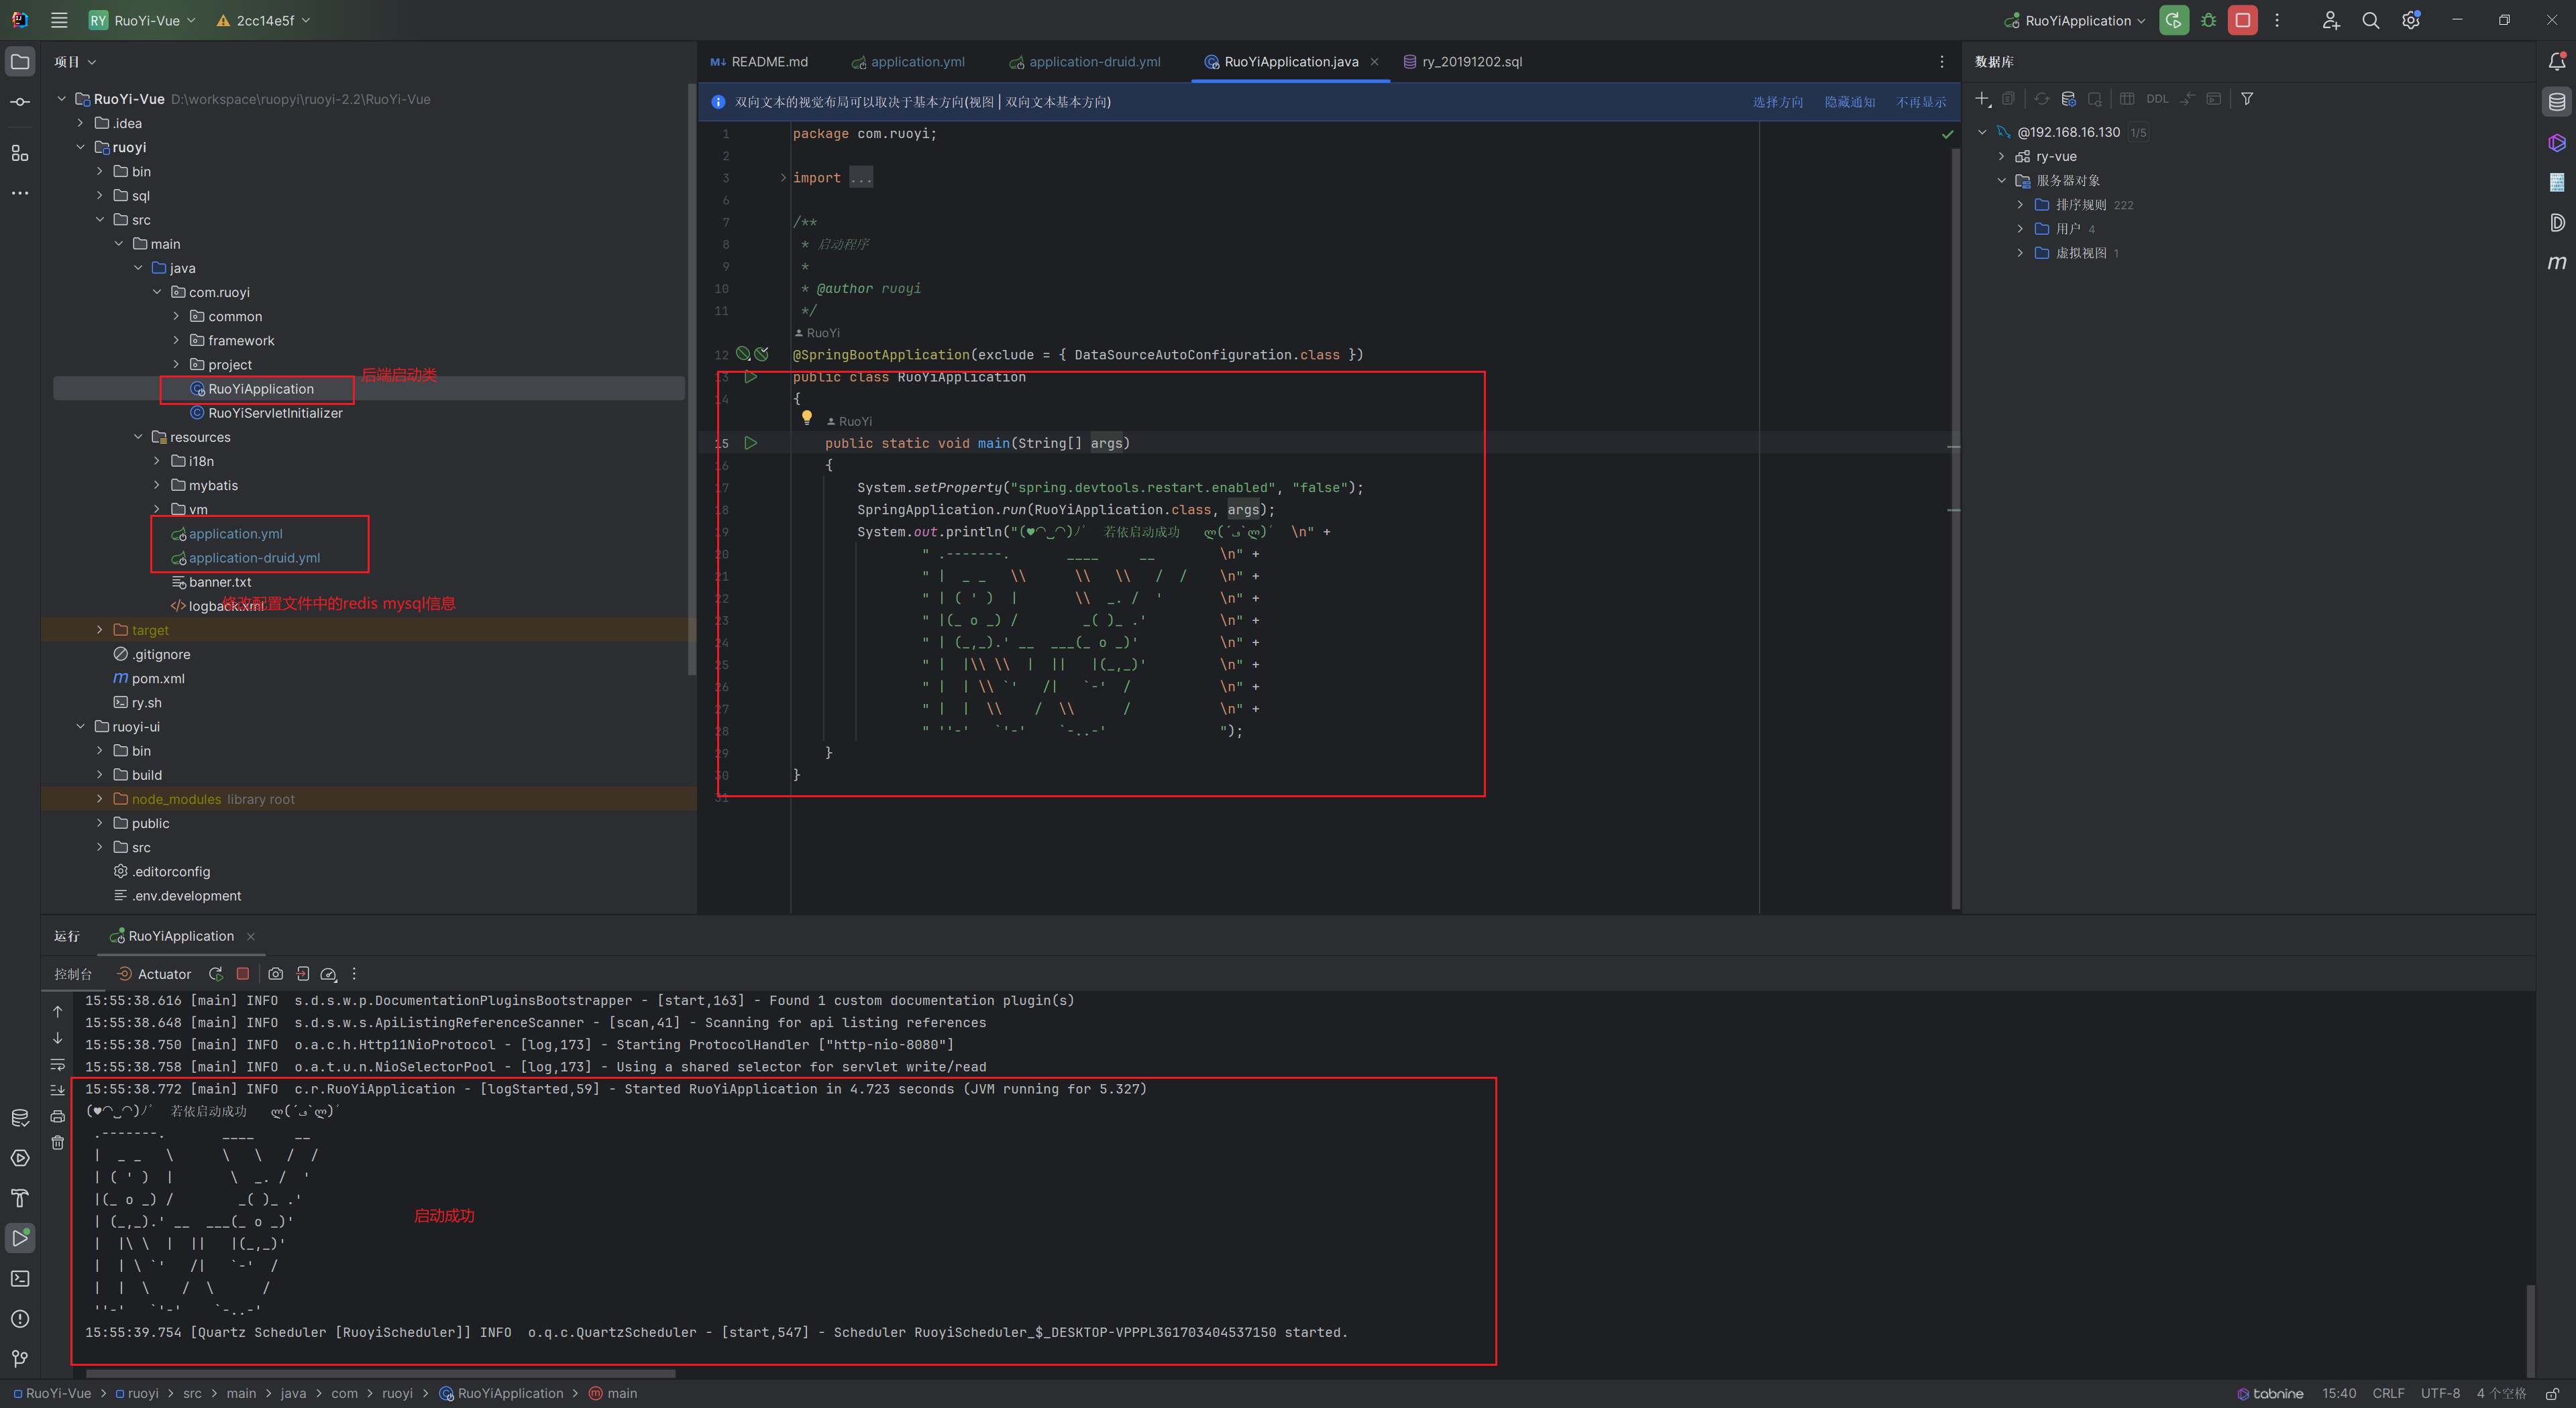This screenshot has height=1408, width=2576.
Task: Click 选择方向 link in banner
Action: click(x=1777, y=102)
